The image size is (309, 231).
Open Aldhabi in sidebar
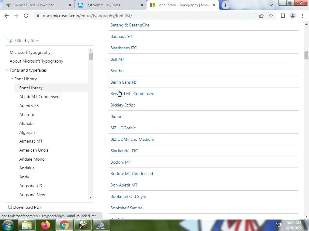(27, 123)
